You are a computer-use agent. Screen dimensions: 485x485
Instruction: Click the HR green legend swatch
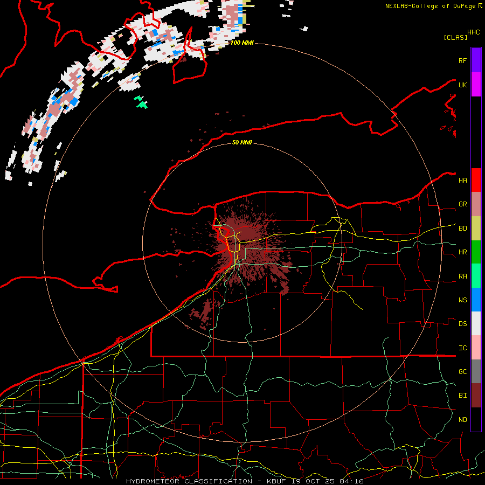click(476, 252)
